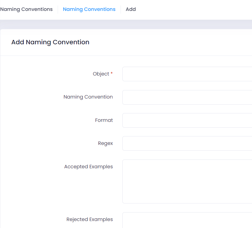Focus the Naming Convention input field
The width and height of the screenshot is (252, 228).
(187, 97)
